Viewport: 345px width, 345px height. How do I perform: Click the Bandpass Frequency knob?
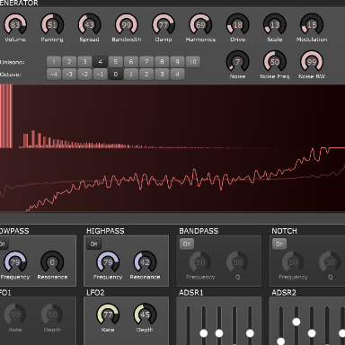tap(200, 262)
